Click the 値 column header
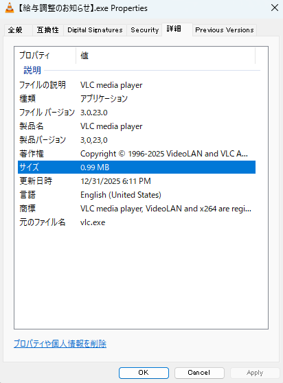283x383 pixels. 166,56
